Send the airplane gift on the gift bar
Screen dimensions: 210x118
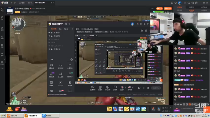tap(121, 109)
